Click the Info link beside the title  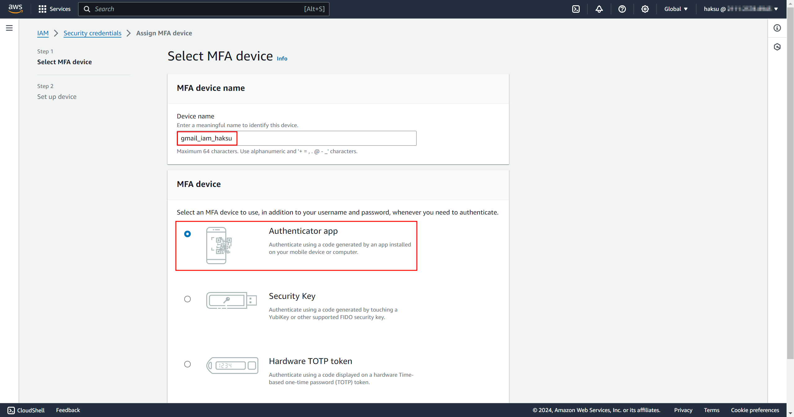click(282, 59)
